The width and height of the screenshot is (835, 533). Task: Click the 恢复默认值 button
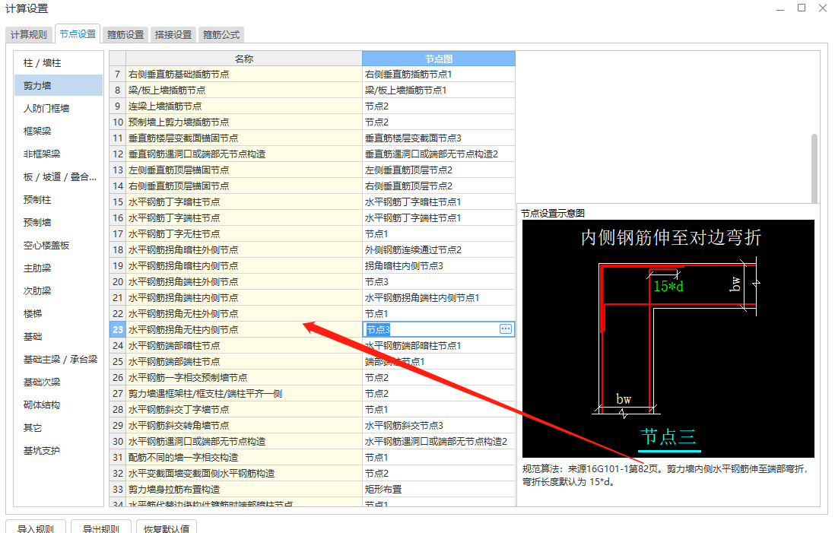point(166,528)
